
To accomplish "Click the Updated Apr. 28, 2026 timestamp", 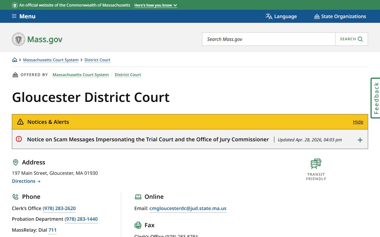I will 310,140.
